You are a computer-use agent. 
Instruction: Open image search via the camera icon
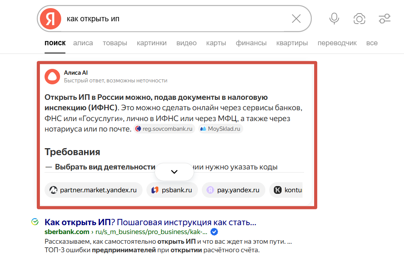pyautogui.click(x=359, y=19)
